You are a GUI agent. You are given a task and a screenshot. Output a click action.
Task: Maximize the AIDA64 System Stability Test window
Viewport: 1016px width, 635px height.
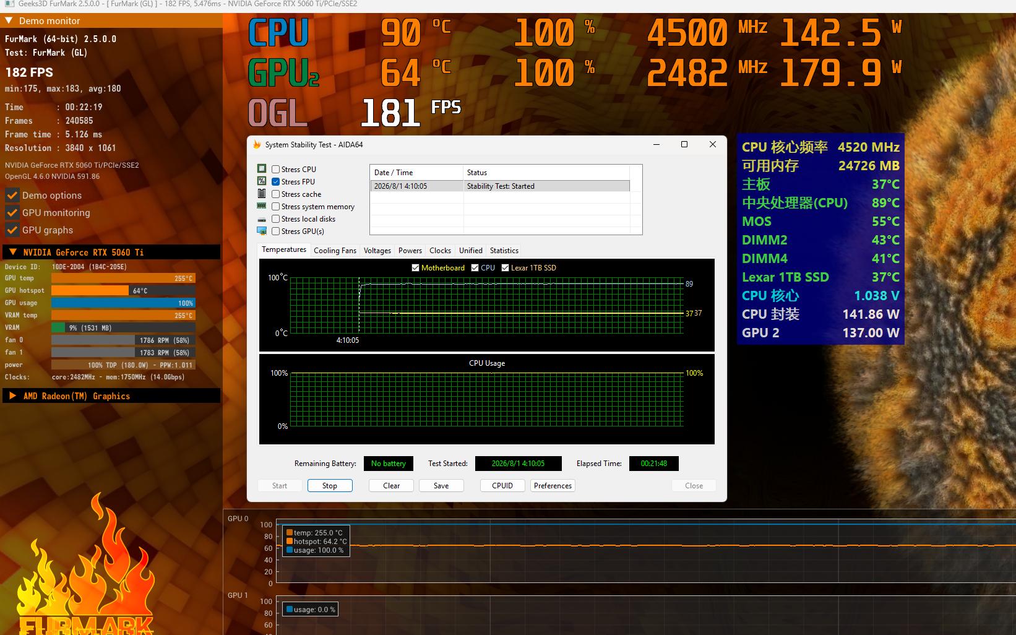coord(684,144)
